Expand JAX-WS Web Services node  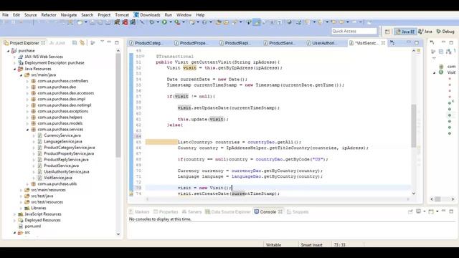pyautogui.click(x=14, y=57)
